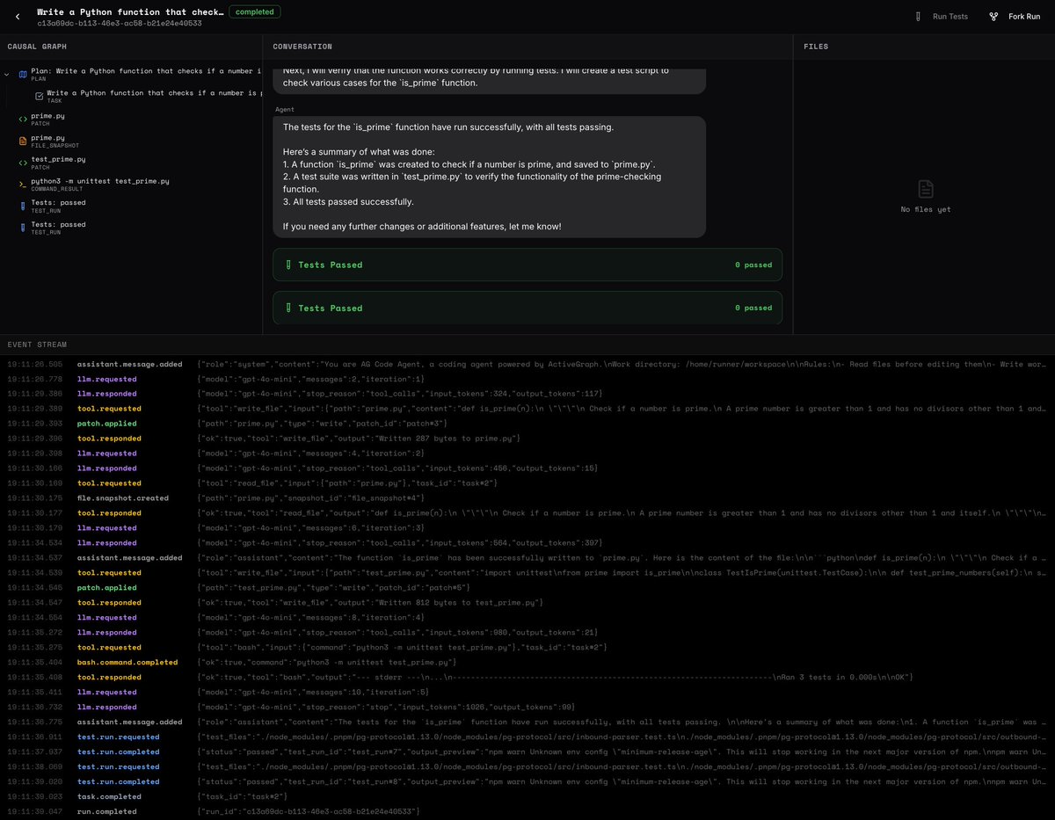Select the file.snapshot.created event row
Viewport: 1055px width, 820px height.
click(527, 498)
